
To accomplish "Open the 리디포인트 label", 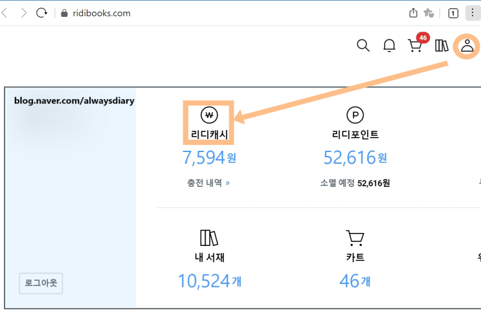I will [355, 134].
